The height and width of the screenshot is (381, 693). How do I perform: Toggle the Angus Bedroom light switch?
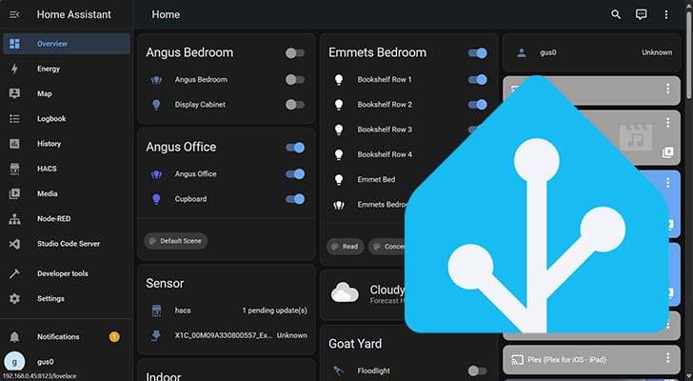295,80
